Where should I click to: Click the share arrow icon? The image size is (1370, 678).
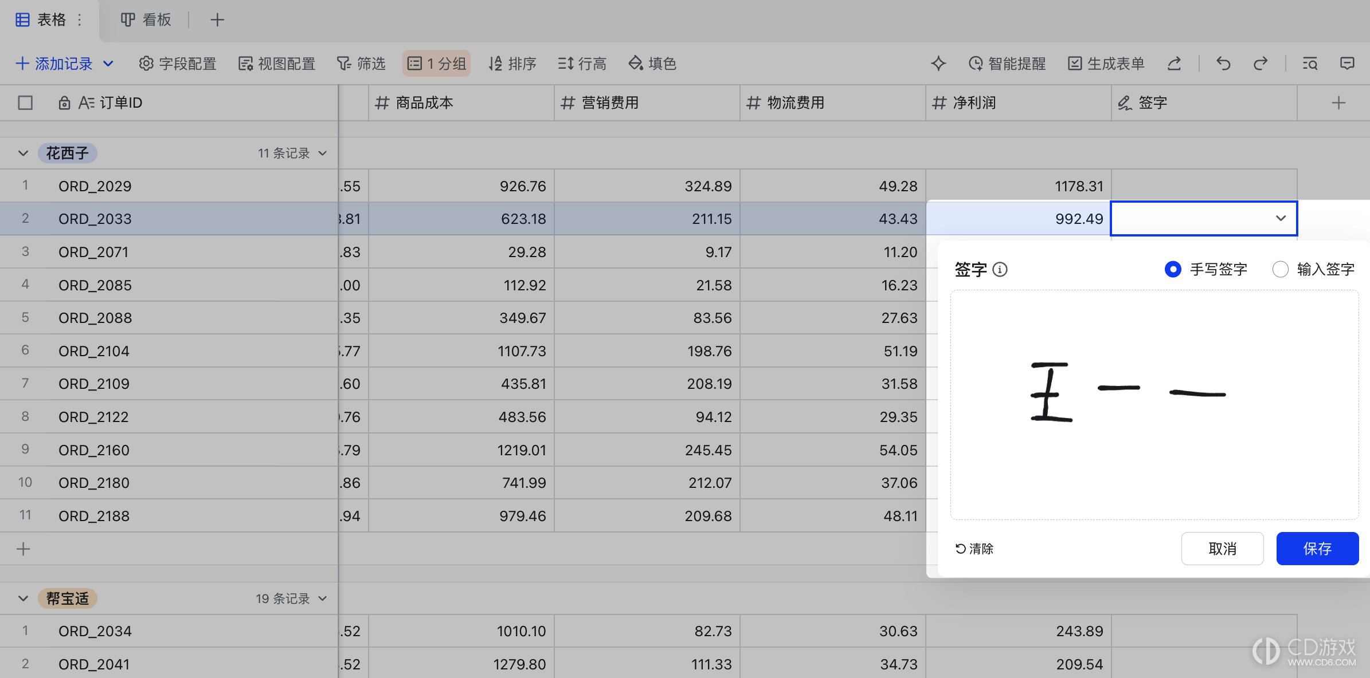[x=1174, y=64]
